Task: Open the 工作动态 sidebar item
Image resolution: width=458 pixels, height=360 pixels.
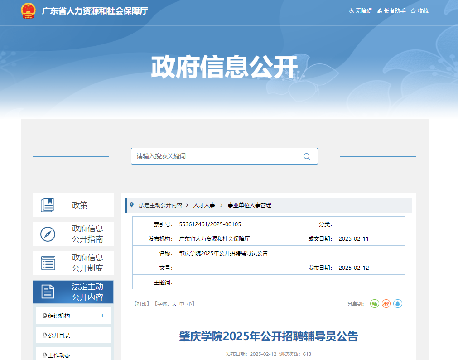Action: tap(59, 355)
